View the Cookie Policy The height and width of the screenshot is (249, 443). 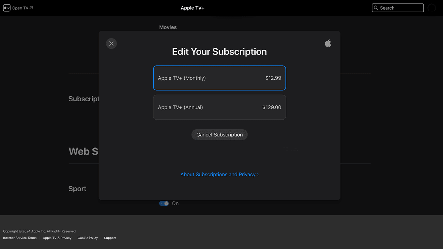click(x=88, y=238)
